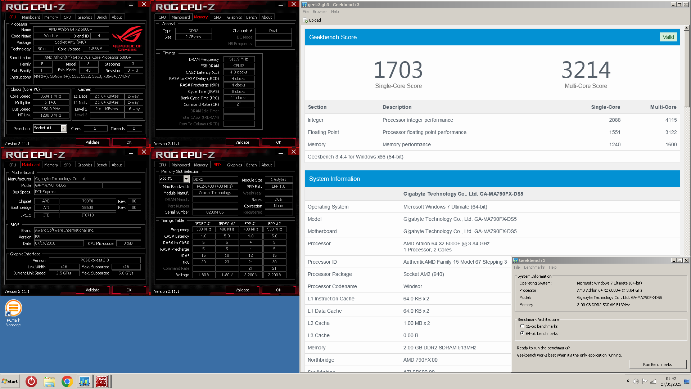The width and height of the screenshot is (691, 389).
Task: Switch to CPU tab in the SPD-tab CPU-Z window
Action: tap(162, 165)
